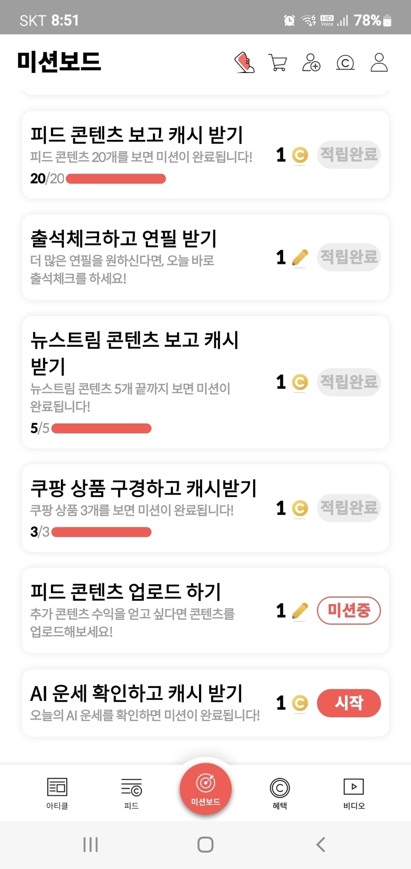The image size is (411, 869).
Task: Tap the pencil icon for 피드 콘텐츠 업로드
Action: point(300,611)
